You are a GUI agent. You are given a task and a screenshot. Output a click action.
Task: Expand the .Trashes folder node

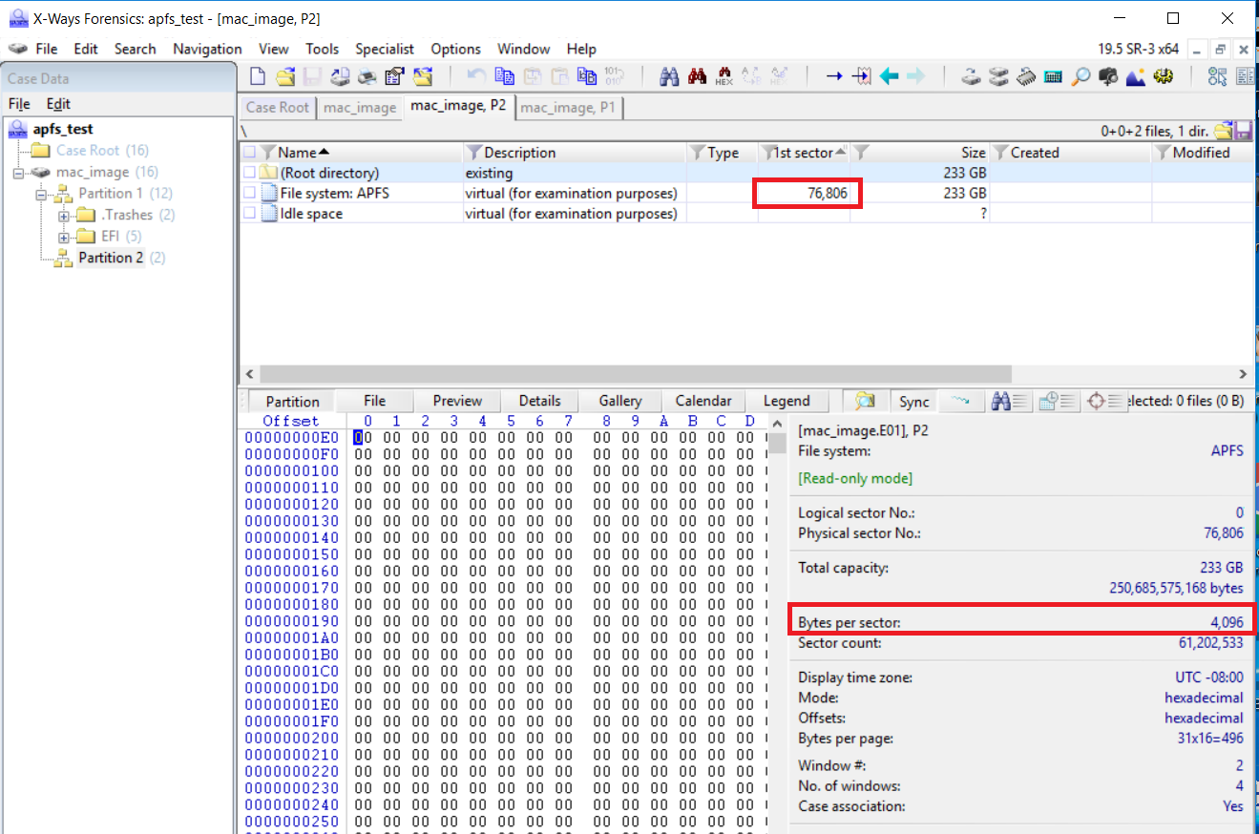click(64, 215)
